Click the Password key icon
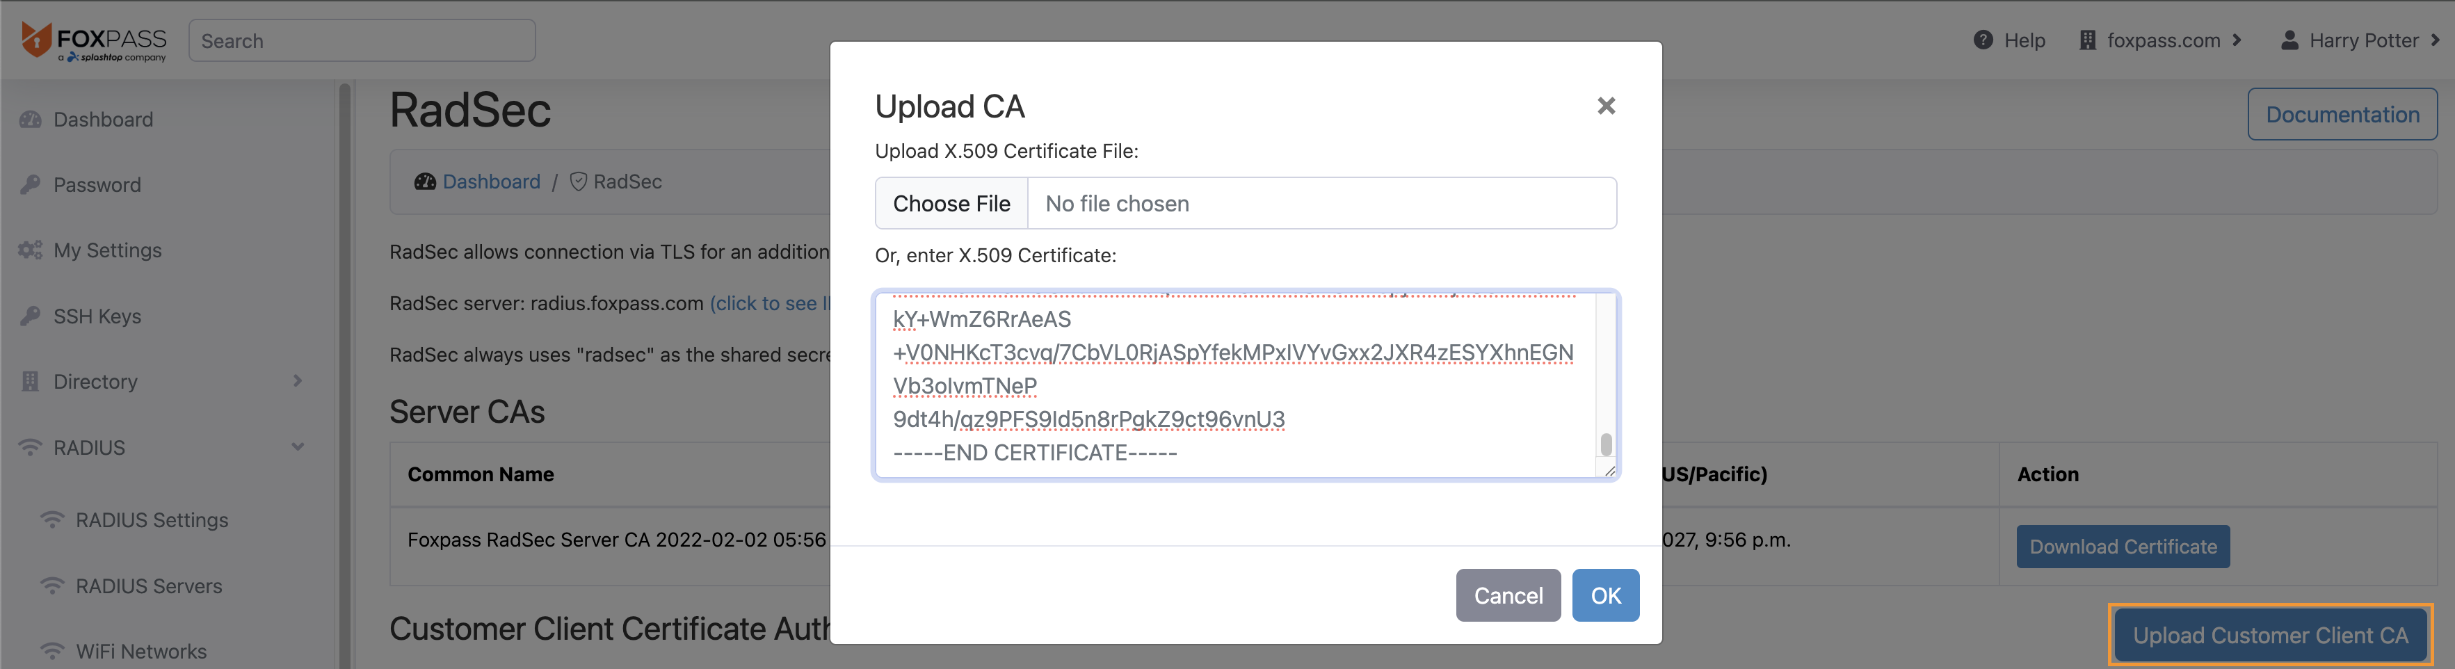 (31, 184)
